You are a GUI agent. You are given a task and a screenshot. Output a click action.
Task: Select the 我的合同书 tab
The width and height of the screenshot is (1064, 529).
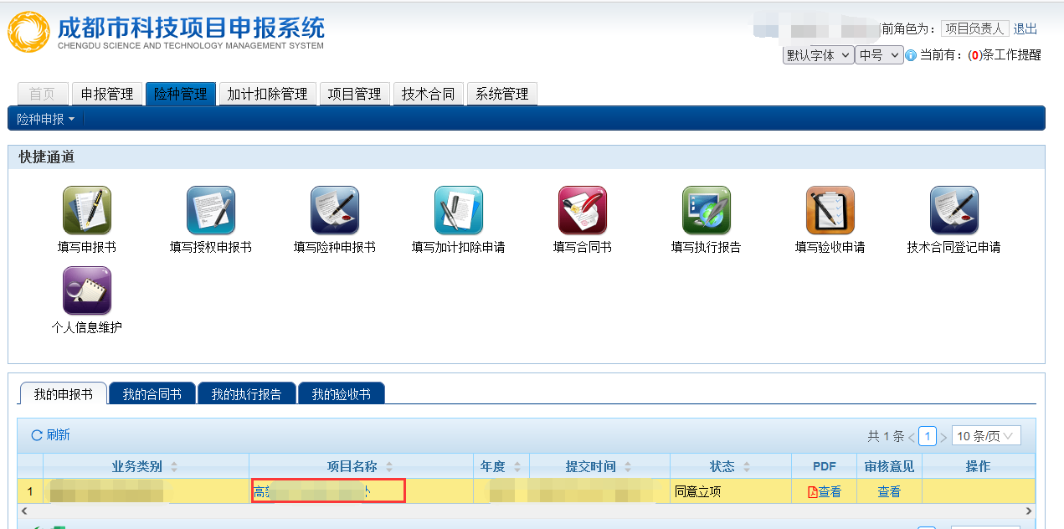coord(152,394)
